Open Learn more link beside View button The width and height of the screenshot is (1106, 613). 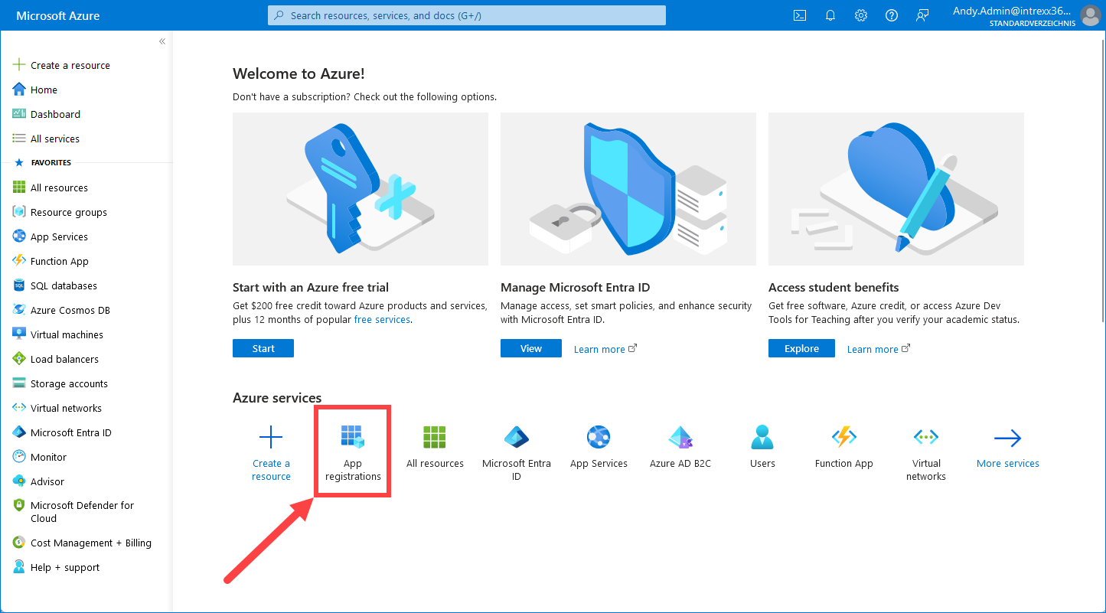coord(605,349)
